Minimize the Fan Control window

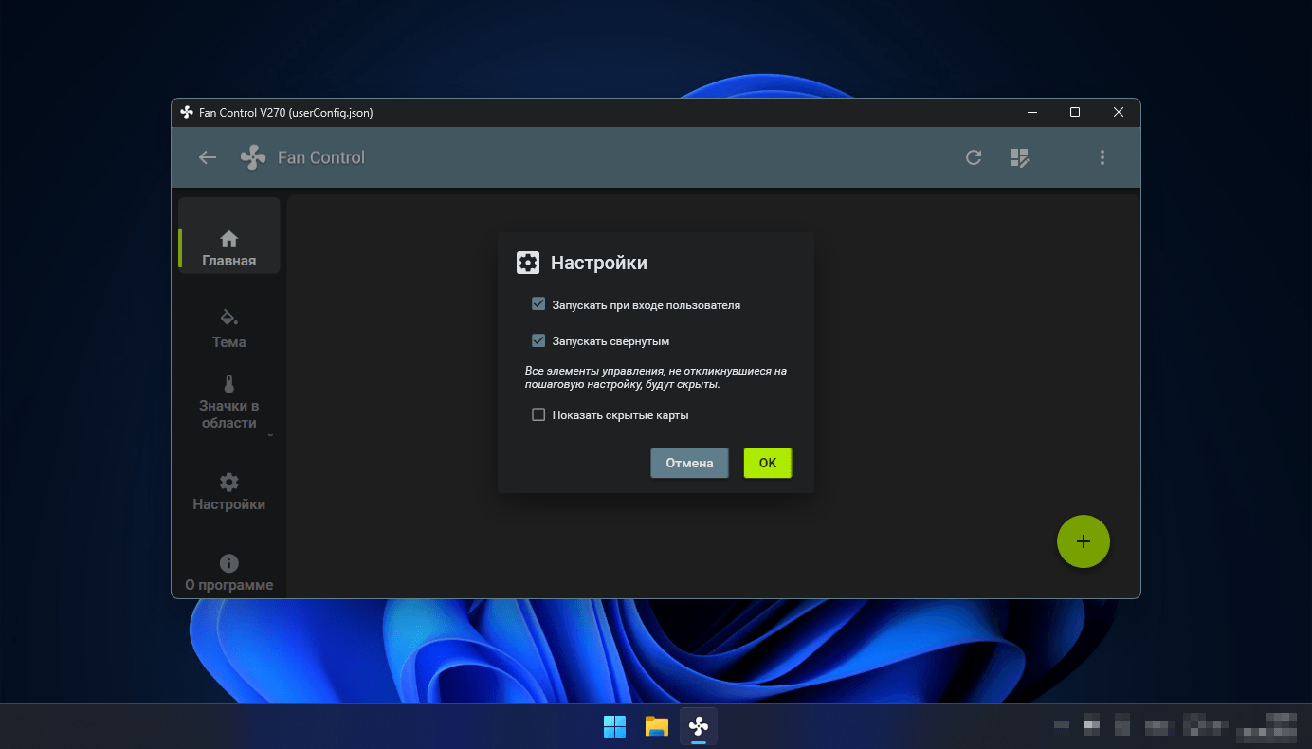click(1031, 112)
